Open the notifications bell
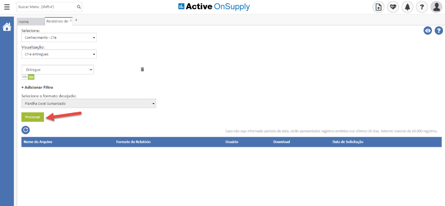Viewport: 445px width, 206px height. click(x=407, y=7)
